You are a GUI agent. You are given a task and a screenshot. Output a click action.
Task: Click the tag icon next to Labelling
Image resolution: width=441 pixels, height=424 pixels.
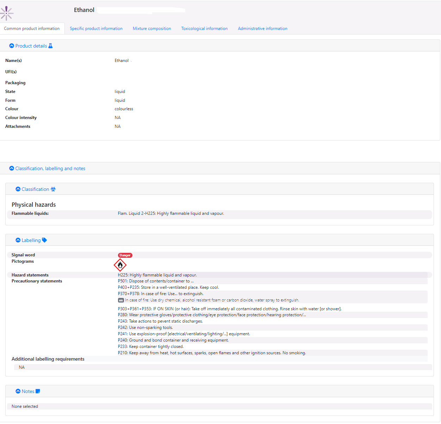tap(44, 240)
